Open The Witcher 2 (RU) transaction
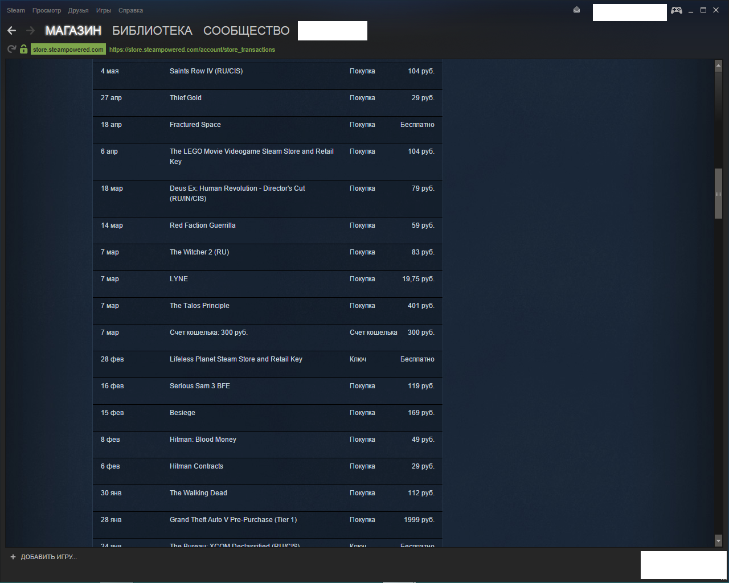 (268, 257)
